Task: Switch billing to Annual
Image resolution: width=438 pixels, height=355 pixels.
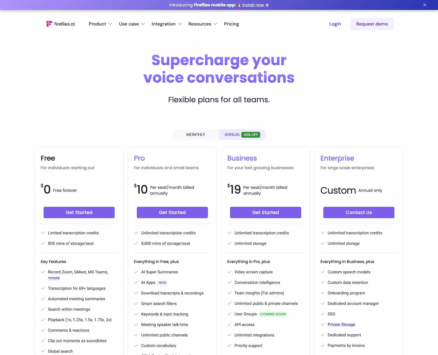Action: [x=232, y=135]
